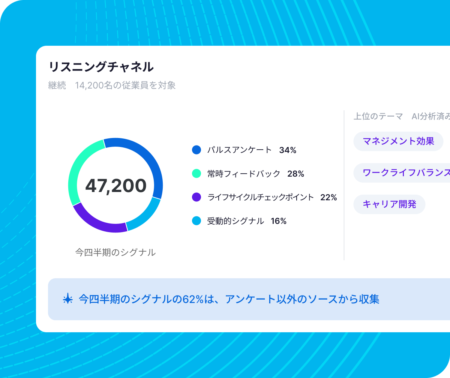Click the 受動的シグナル 16% legend label
This screenshot has height=378, width=450.
247,221
